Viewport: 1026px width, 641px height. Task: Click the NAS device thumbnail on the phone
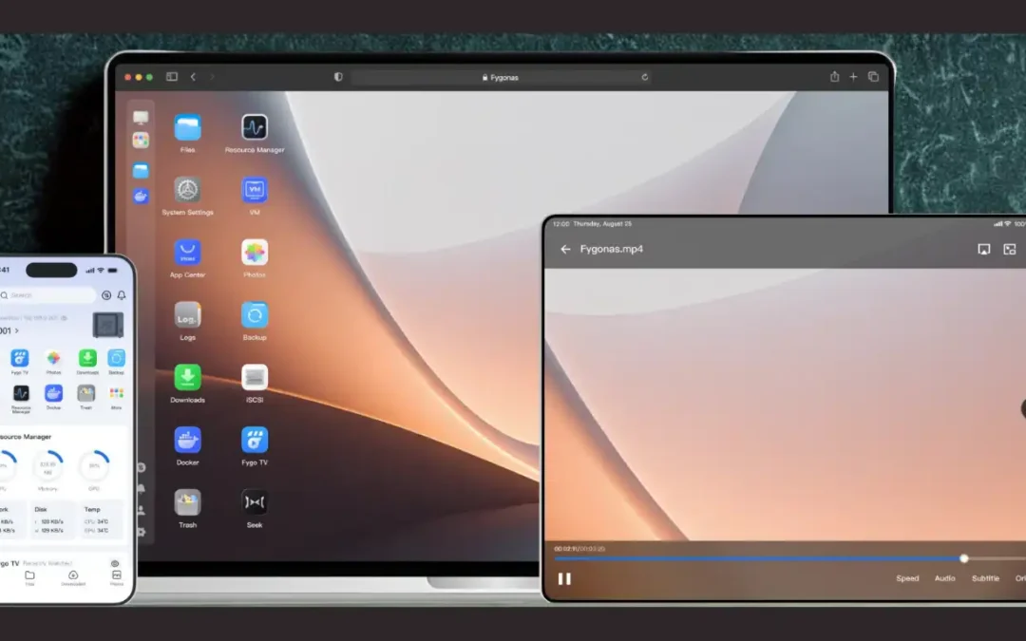[108, 325]
